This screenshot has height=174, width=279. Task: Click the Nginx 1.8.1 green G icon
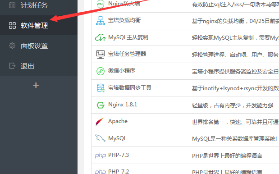(x=101, y=105)
